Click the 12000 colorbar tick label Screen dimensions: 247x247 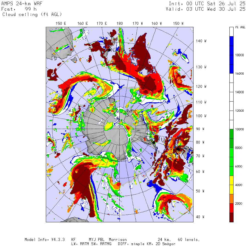pyautogui.click(x=239, y=111)
